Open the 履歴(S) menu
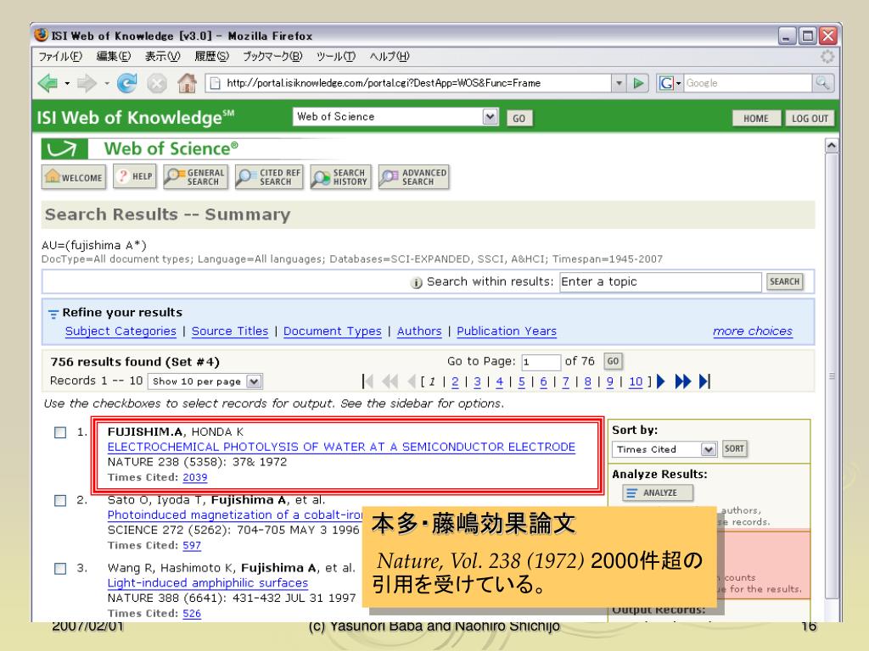The width and height of the screenshot is (869, 651). 211,57
